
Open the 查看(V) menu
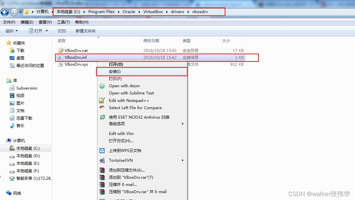pyautogui.click(x=45, y=22)
